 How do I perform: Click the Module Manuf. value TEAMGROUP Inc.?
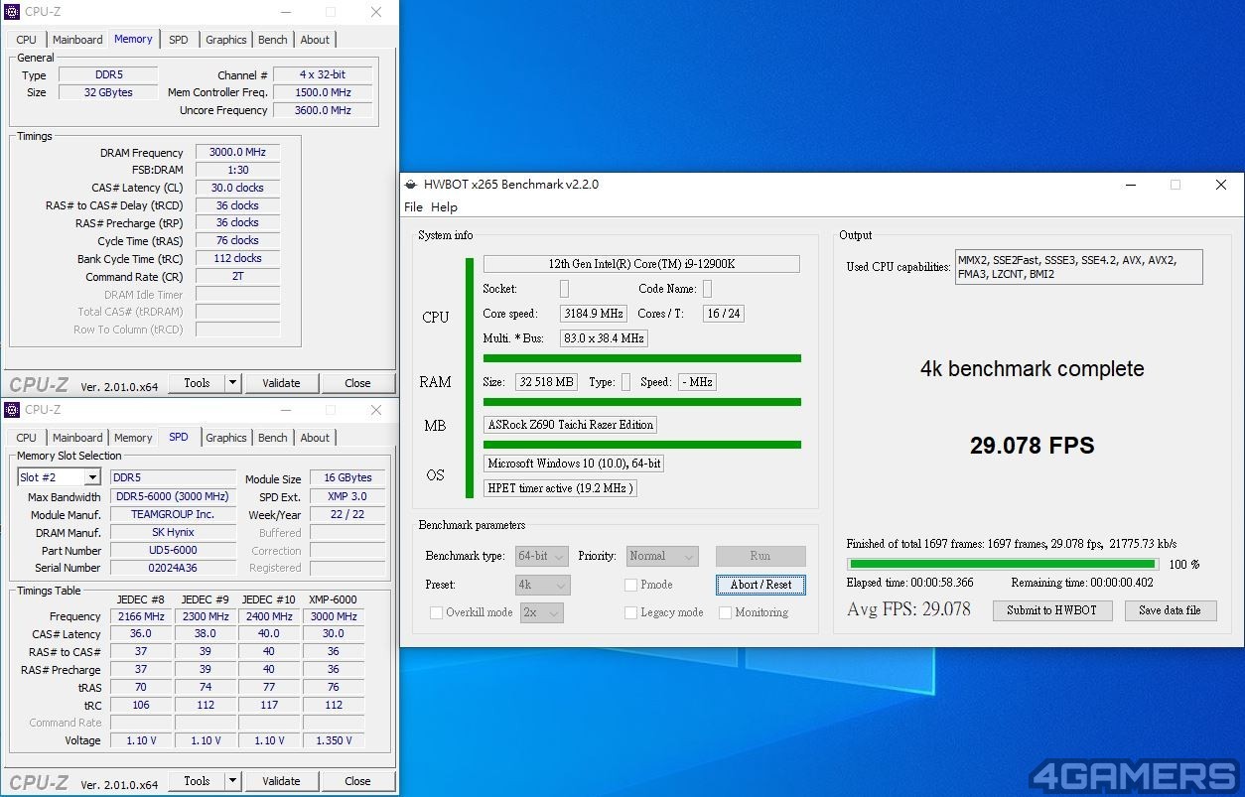[x=173, y=514]
